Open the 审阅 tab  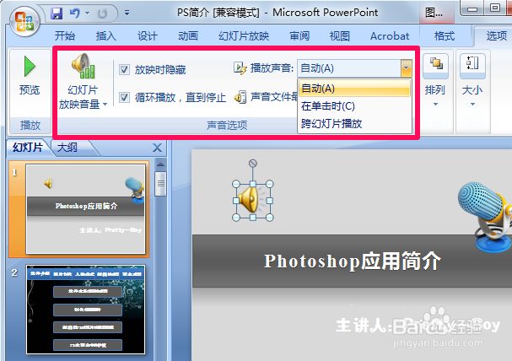(x=299, y=36)
